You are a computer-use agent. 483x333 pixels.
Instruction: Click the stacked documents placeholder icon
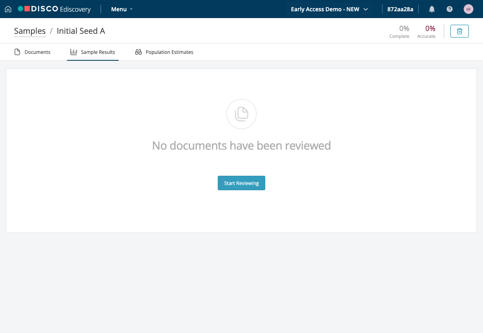point(242,114)
